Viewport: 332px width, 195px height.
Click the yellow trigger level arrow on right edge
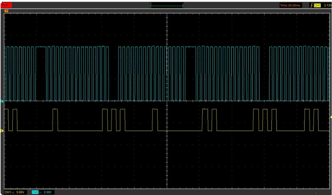pyautogui.click(x=331, y=118)
